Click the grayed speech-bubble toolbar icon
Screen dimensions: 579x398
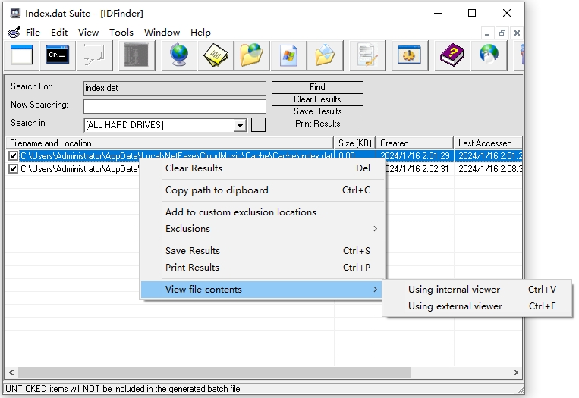tap(94, 55)
